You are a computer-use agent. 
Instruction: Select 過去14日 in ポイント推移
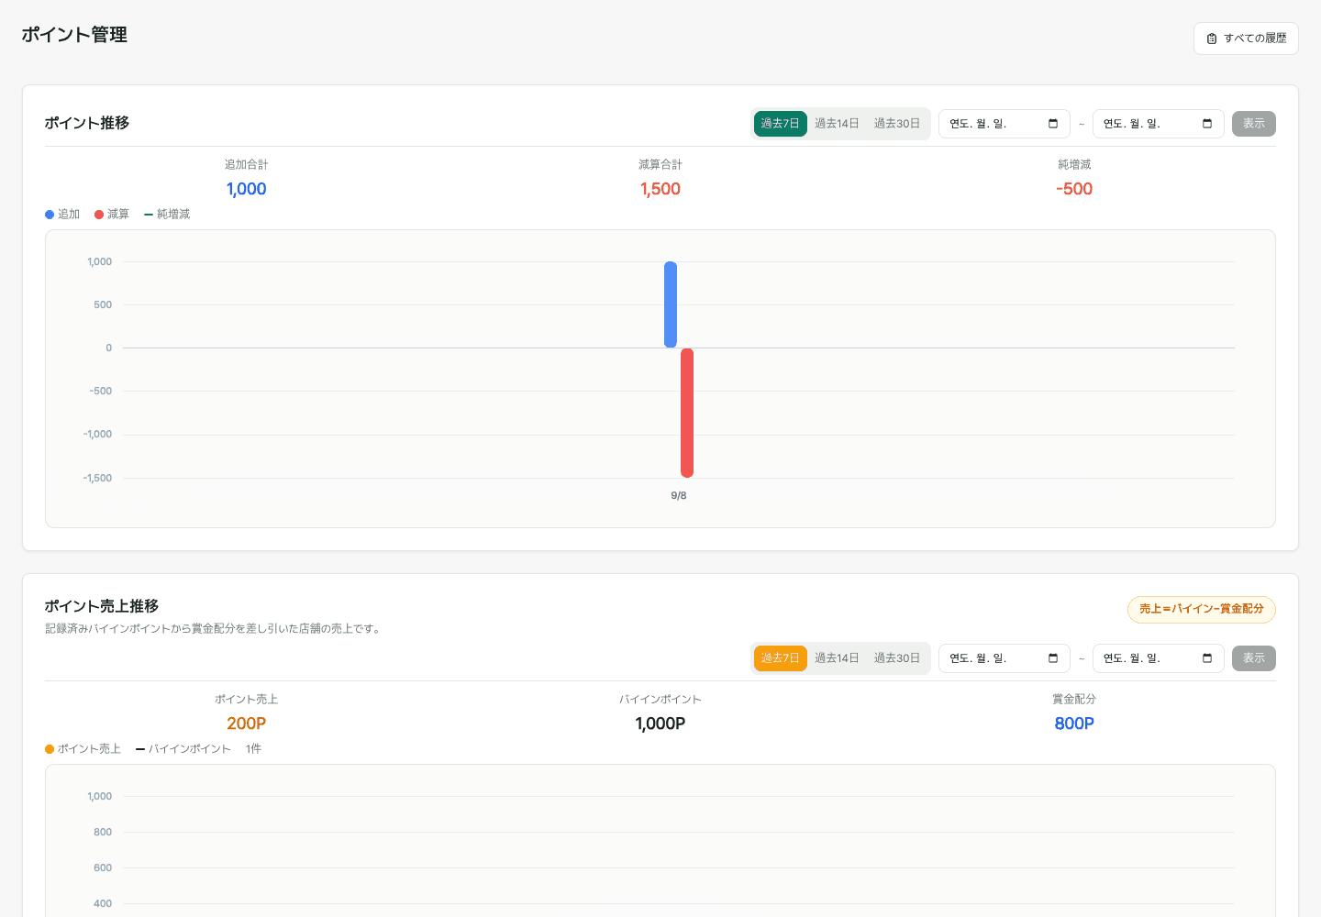pyautogui.click(x=837, y=124)
